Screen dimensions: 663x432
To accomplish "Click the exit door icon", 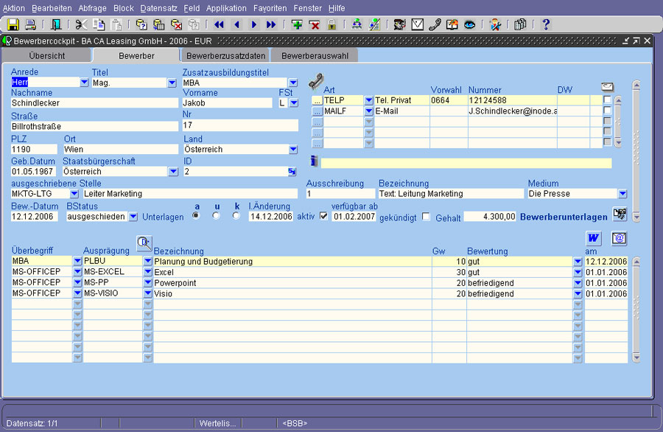I will pyautogui.click(x=56, y=24).
